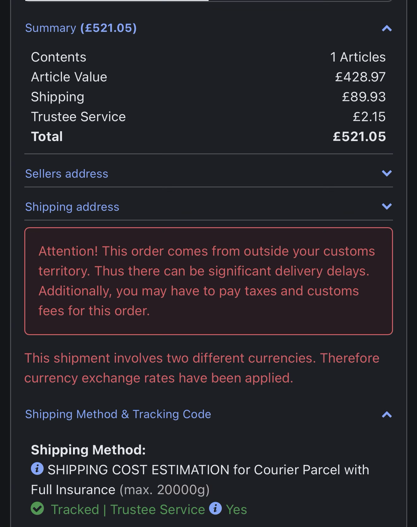Collapse Summary using its up chevron
Viewport: 417px width, 527px height.
coord(387,29)
